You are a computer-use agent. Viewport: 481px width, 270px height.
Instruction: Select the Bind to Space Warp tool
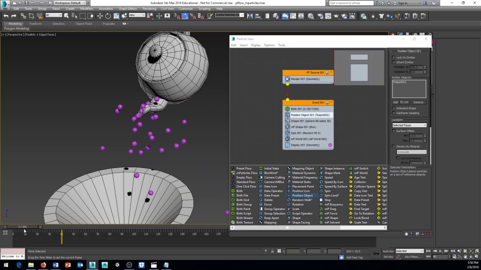pyautogui.click(x=40, y=16)
